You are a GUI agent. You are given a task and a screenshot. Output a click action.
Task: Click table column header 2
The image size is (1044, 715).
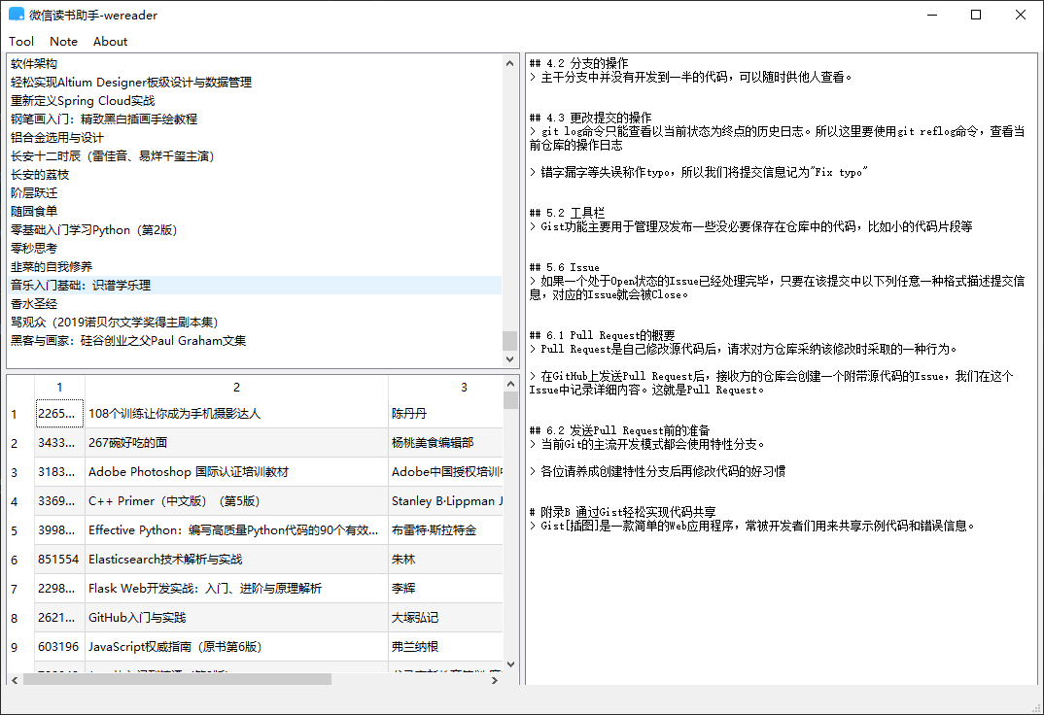(x=236, y=387)
